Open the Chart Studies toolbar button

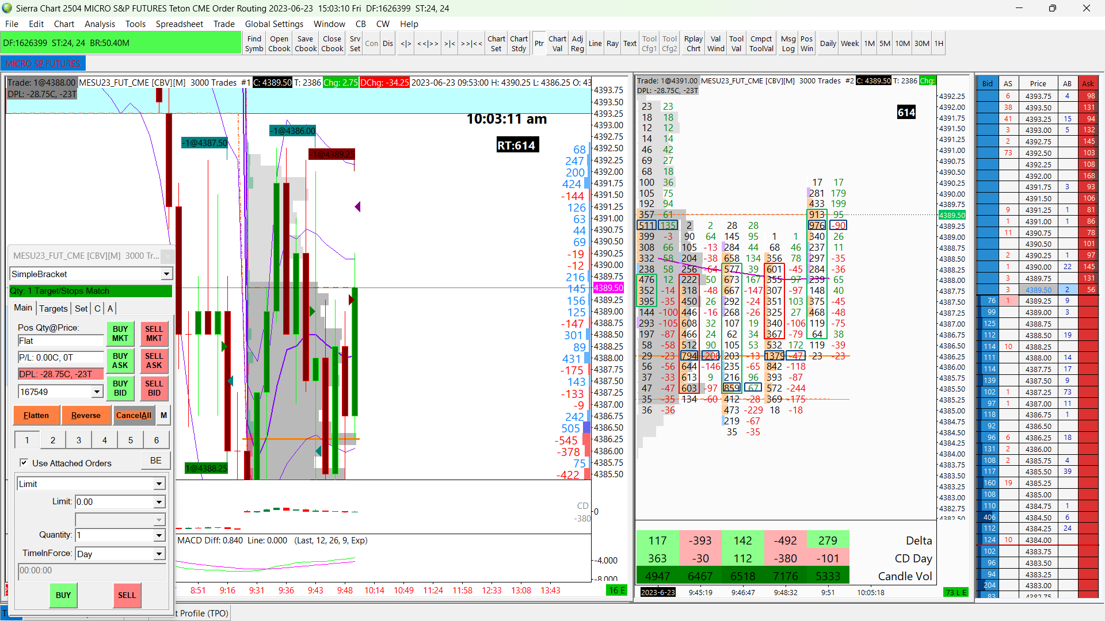[519, 44]
